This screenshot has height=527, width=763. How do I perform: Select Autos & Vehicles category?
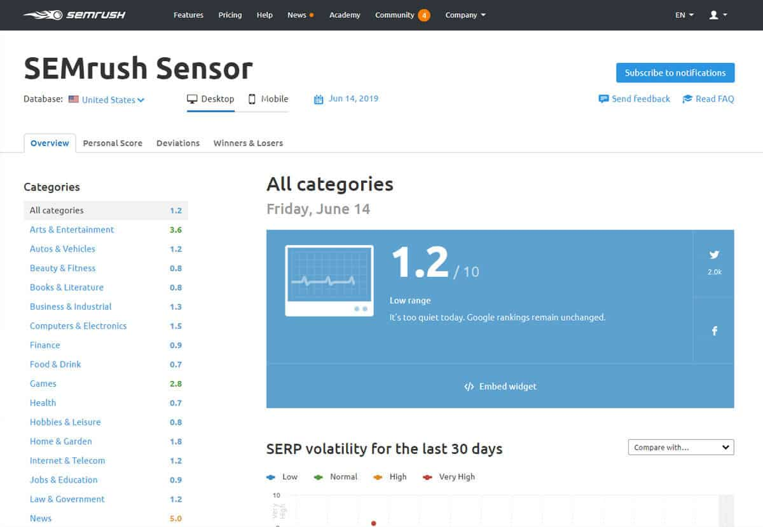(62, 249)
